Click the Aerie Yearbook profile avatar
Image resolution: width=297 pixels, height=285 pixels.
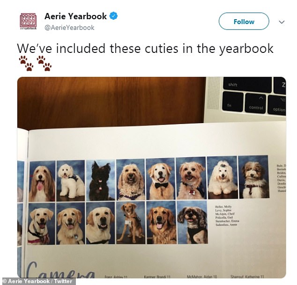(x=28, y=21)
